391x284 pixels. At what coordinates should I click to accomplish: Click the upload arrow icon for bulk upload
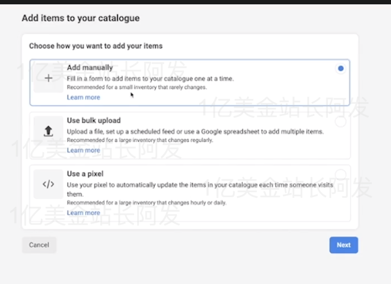48,131
